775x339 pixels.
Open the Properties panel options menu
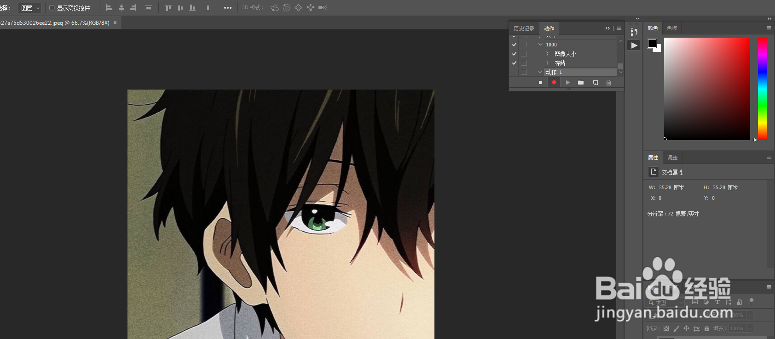point(769,158)
